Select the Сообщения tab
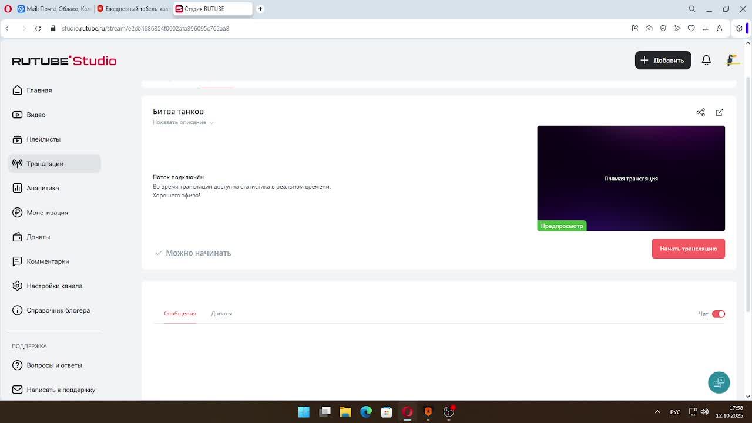The image size is (752, 423). point(180,314)
